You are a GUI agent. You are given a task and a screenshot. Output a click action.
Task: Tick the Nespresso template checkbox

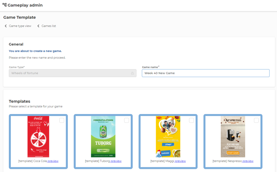pyautogui.click(x=256, y=120)
